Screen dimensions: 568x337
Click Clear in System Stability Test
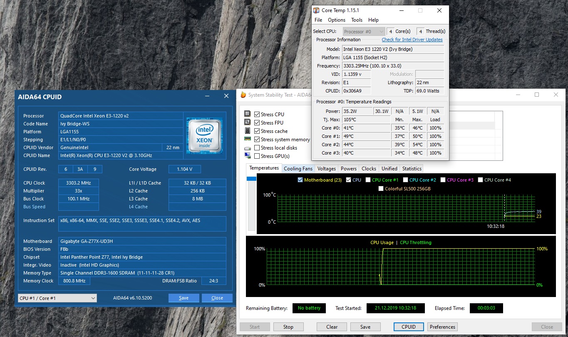click(332, 327)
